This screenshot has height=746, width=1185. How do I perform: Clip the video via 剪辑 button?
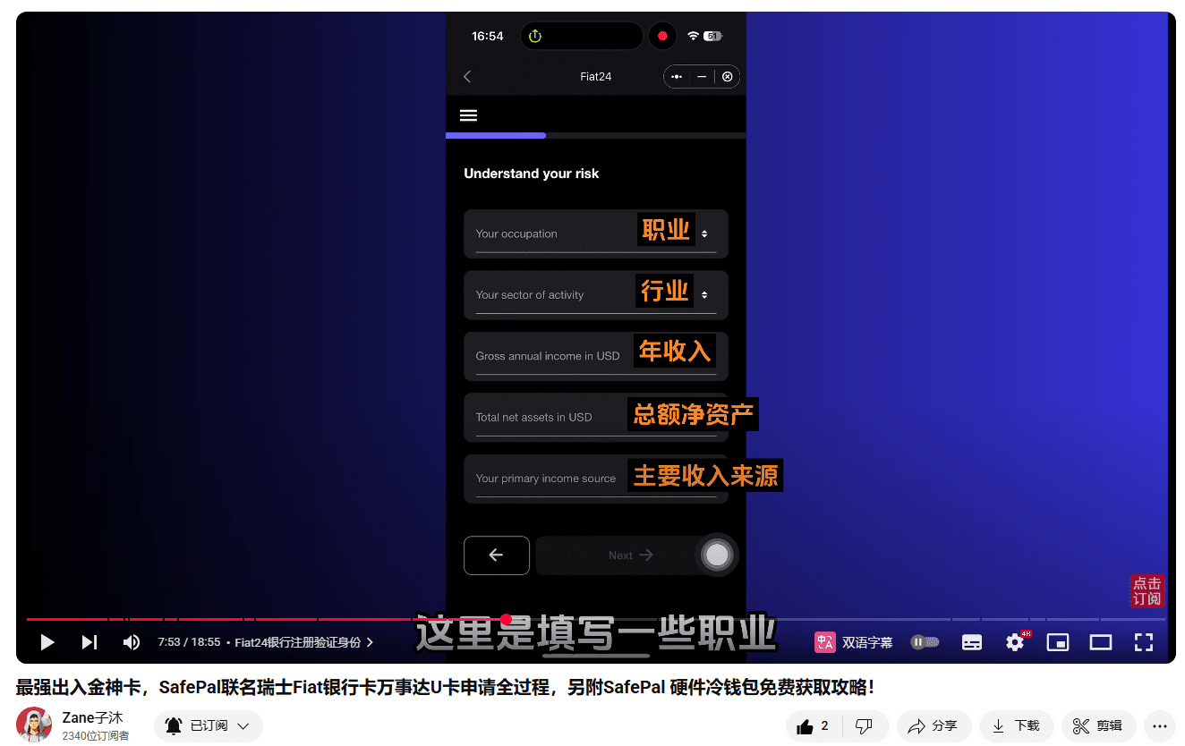pos(1099,726)
